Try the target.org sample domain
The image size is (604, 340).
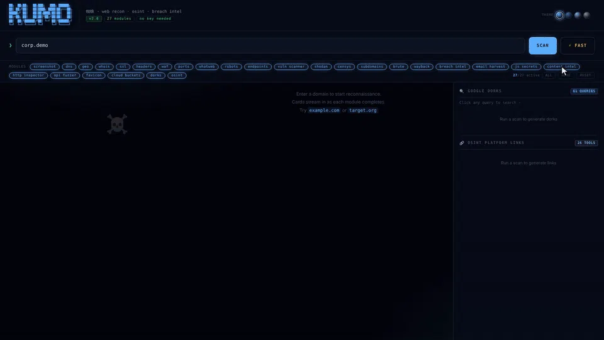click(x=363, y=110)
